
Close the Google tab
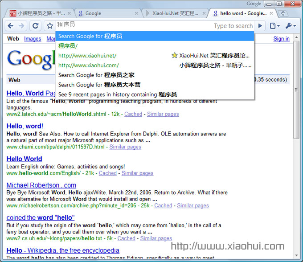coord(136,13)
